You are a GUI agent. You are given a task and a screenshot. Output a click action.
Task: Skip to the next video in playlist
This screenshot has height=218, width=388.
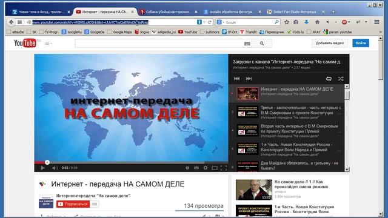pos(249,79)
